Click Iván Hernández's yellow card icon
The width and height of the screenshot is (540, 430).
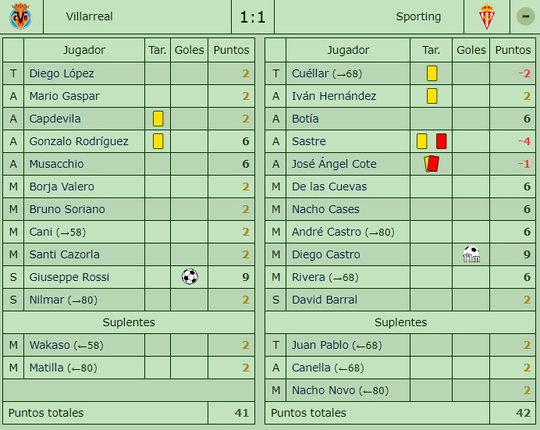tap(432, 96)
